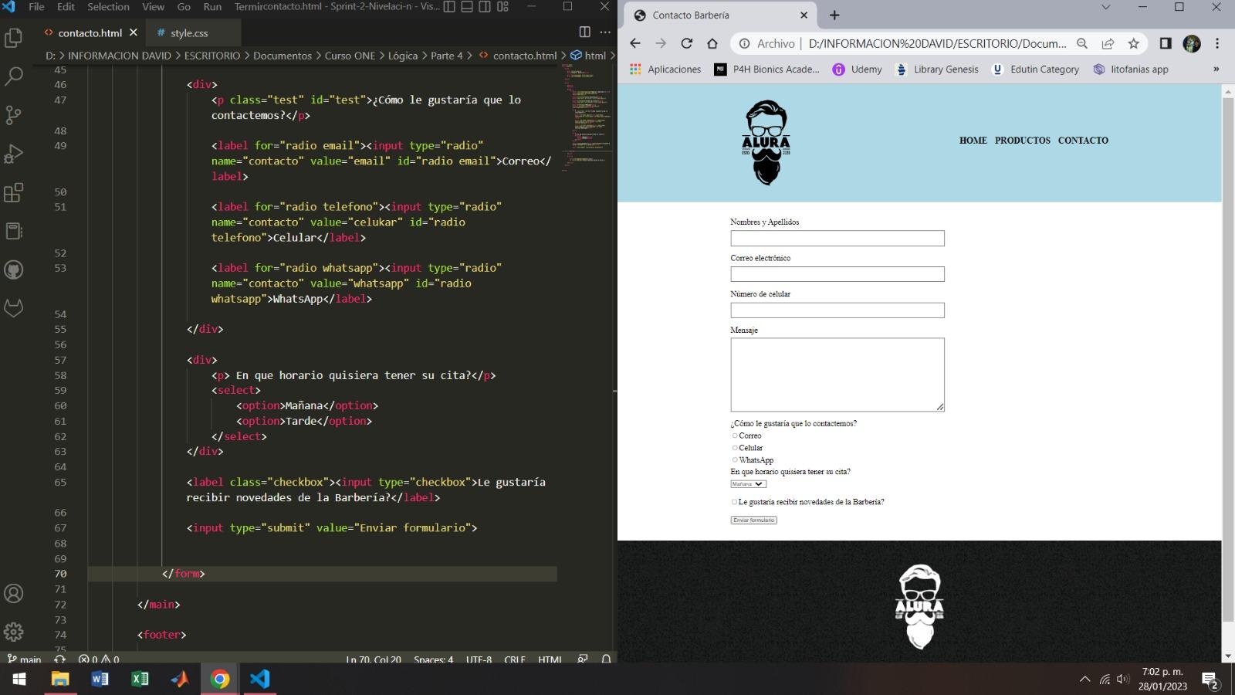This screenshot has width=1235, height=695.
Task: Open the Accounts icon in VS Code
Action: [x=14, y=593]
